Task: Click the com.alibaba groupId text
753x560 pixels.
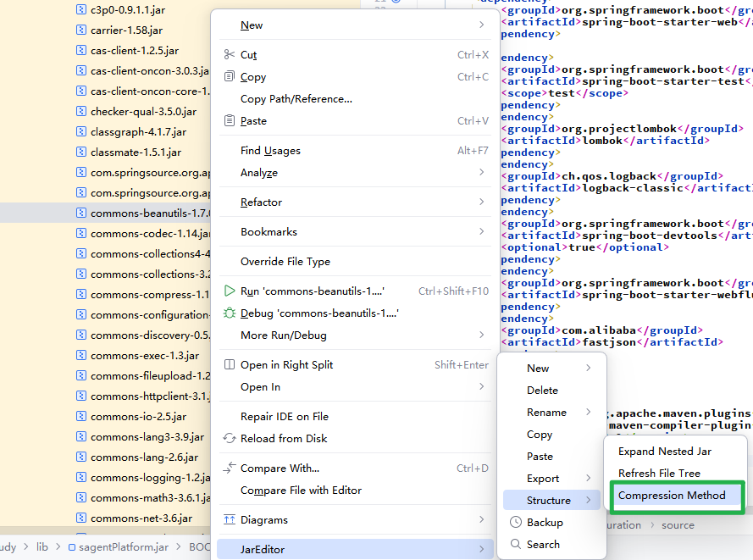Action: click(x=599, y=330)
